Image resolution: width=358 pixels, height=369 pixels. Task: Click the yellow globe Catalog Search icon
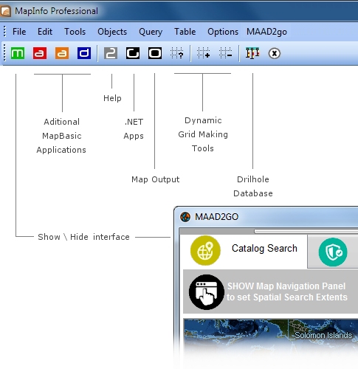[205, 251]
